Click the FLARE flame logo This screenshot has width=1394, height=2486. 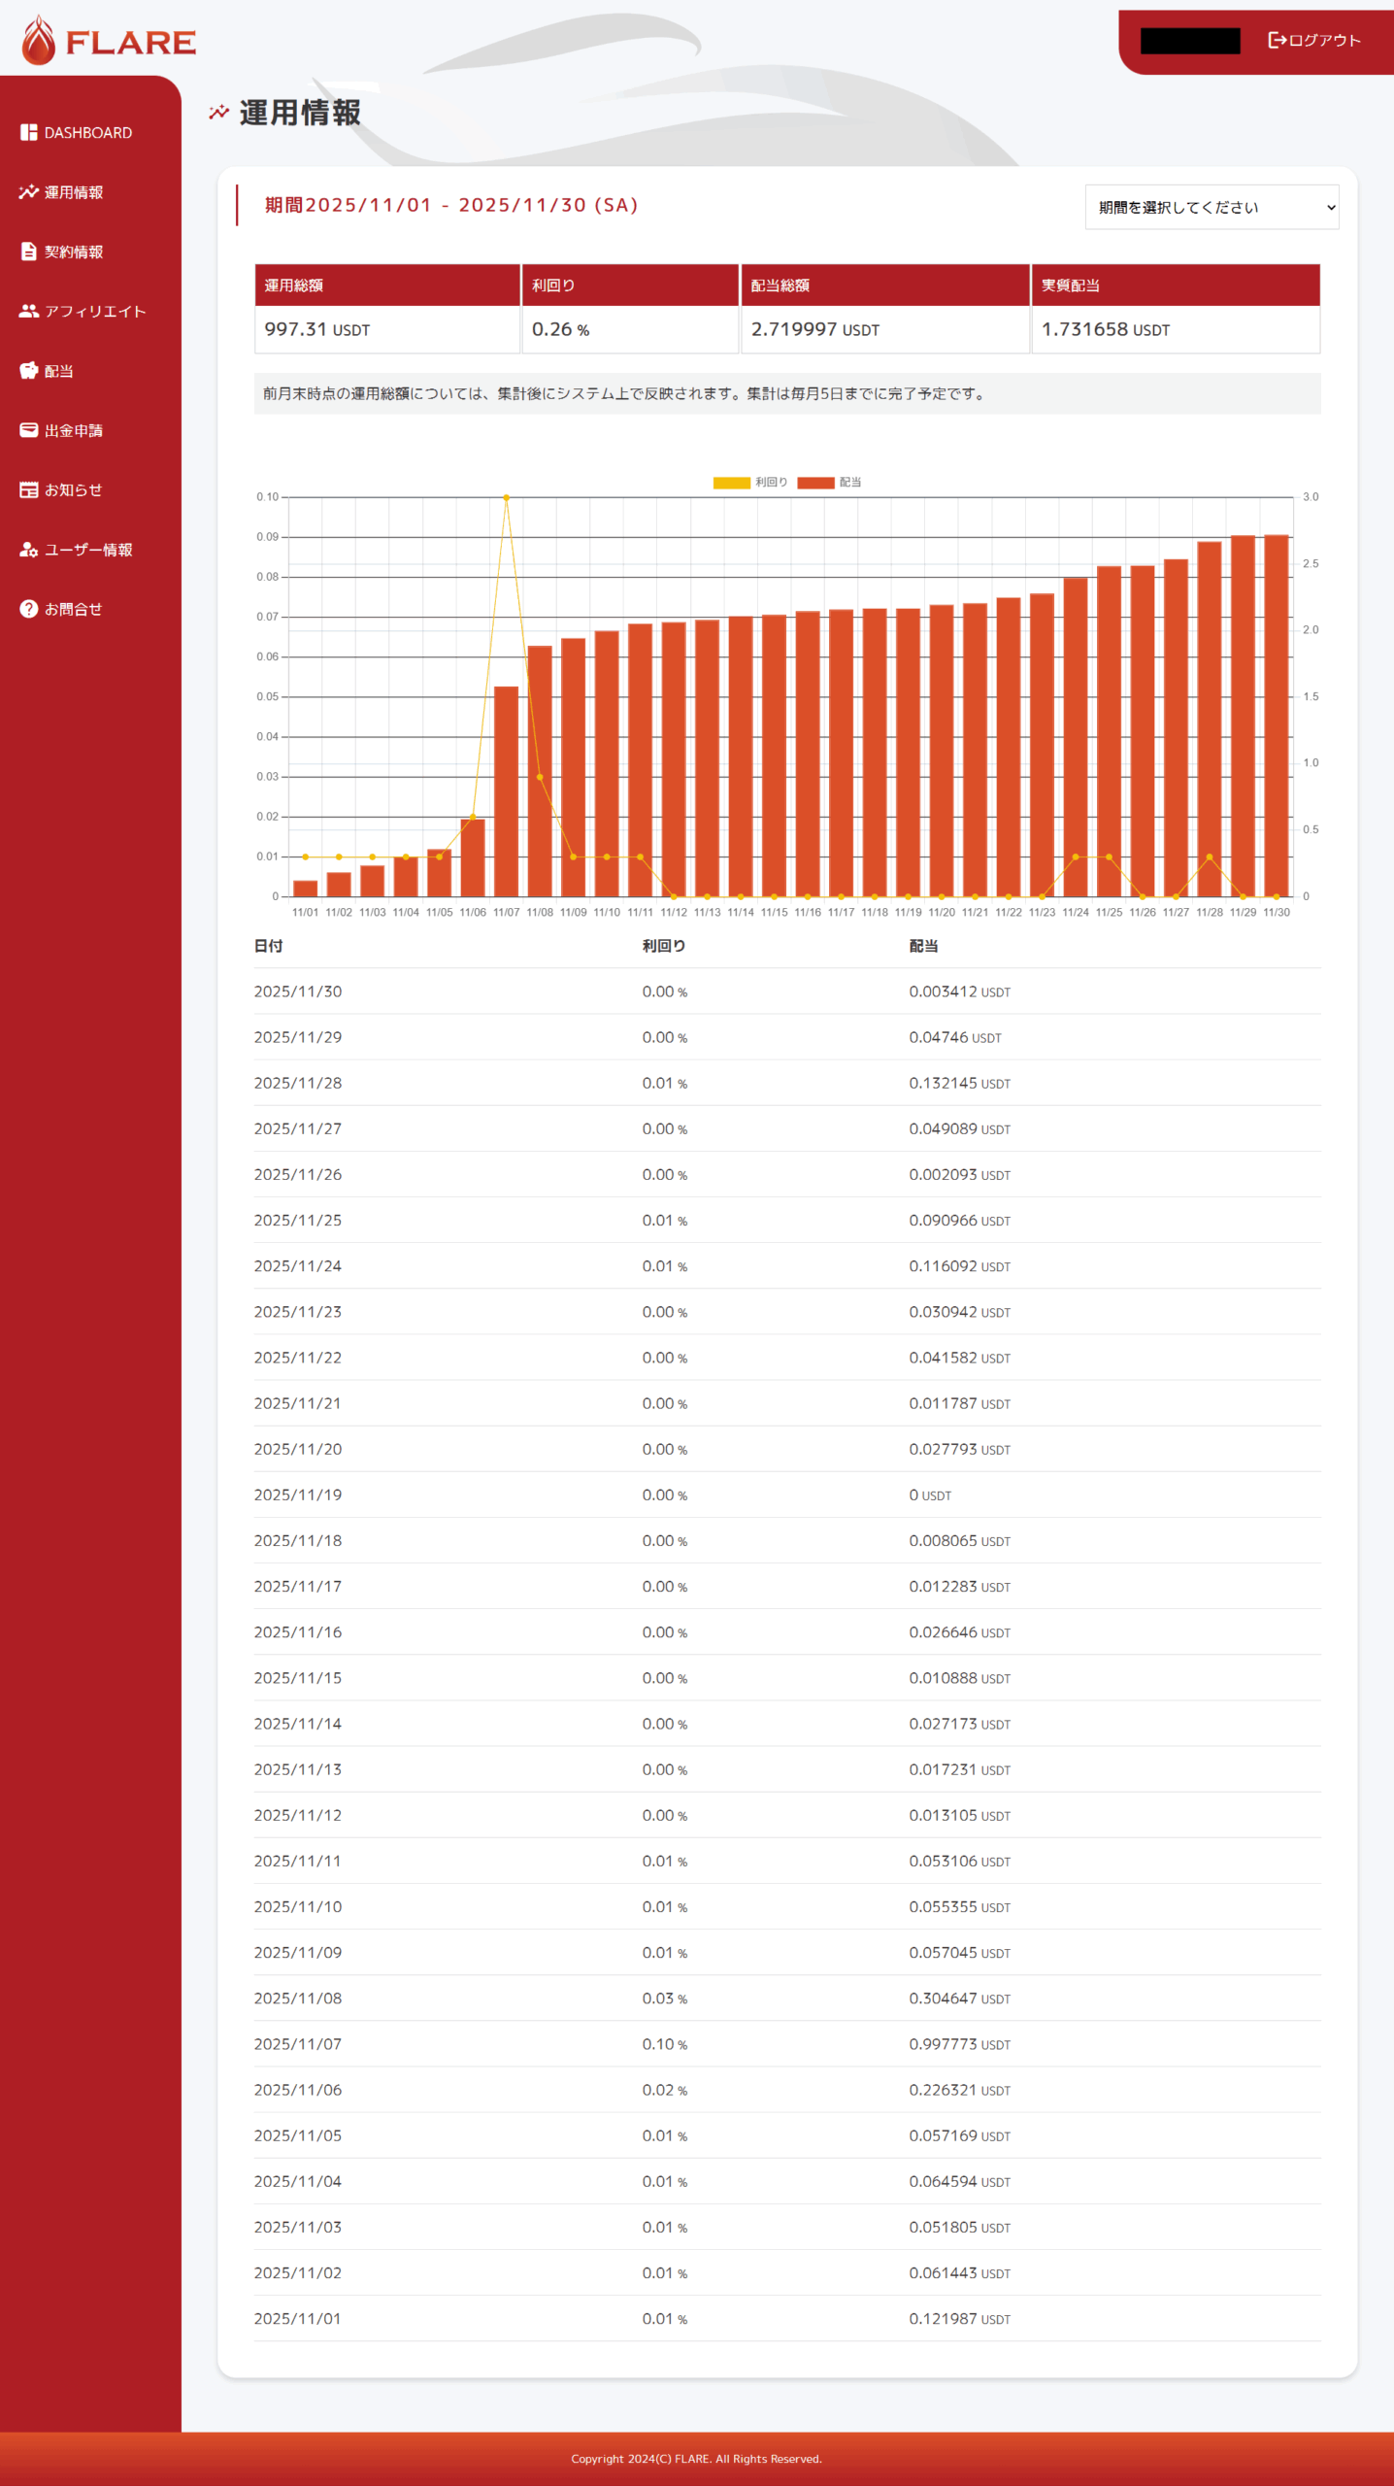(x=39, y=41)
